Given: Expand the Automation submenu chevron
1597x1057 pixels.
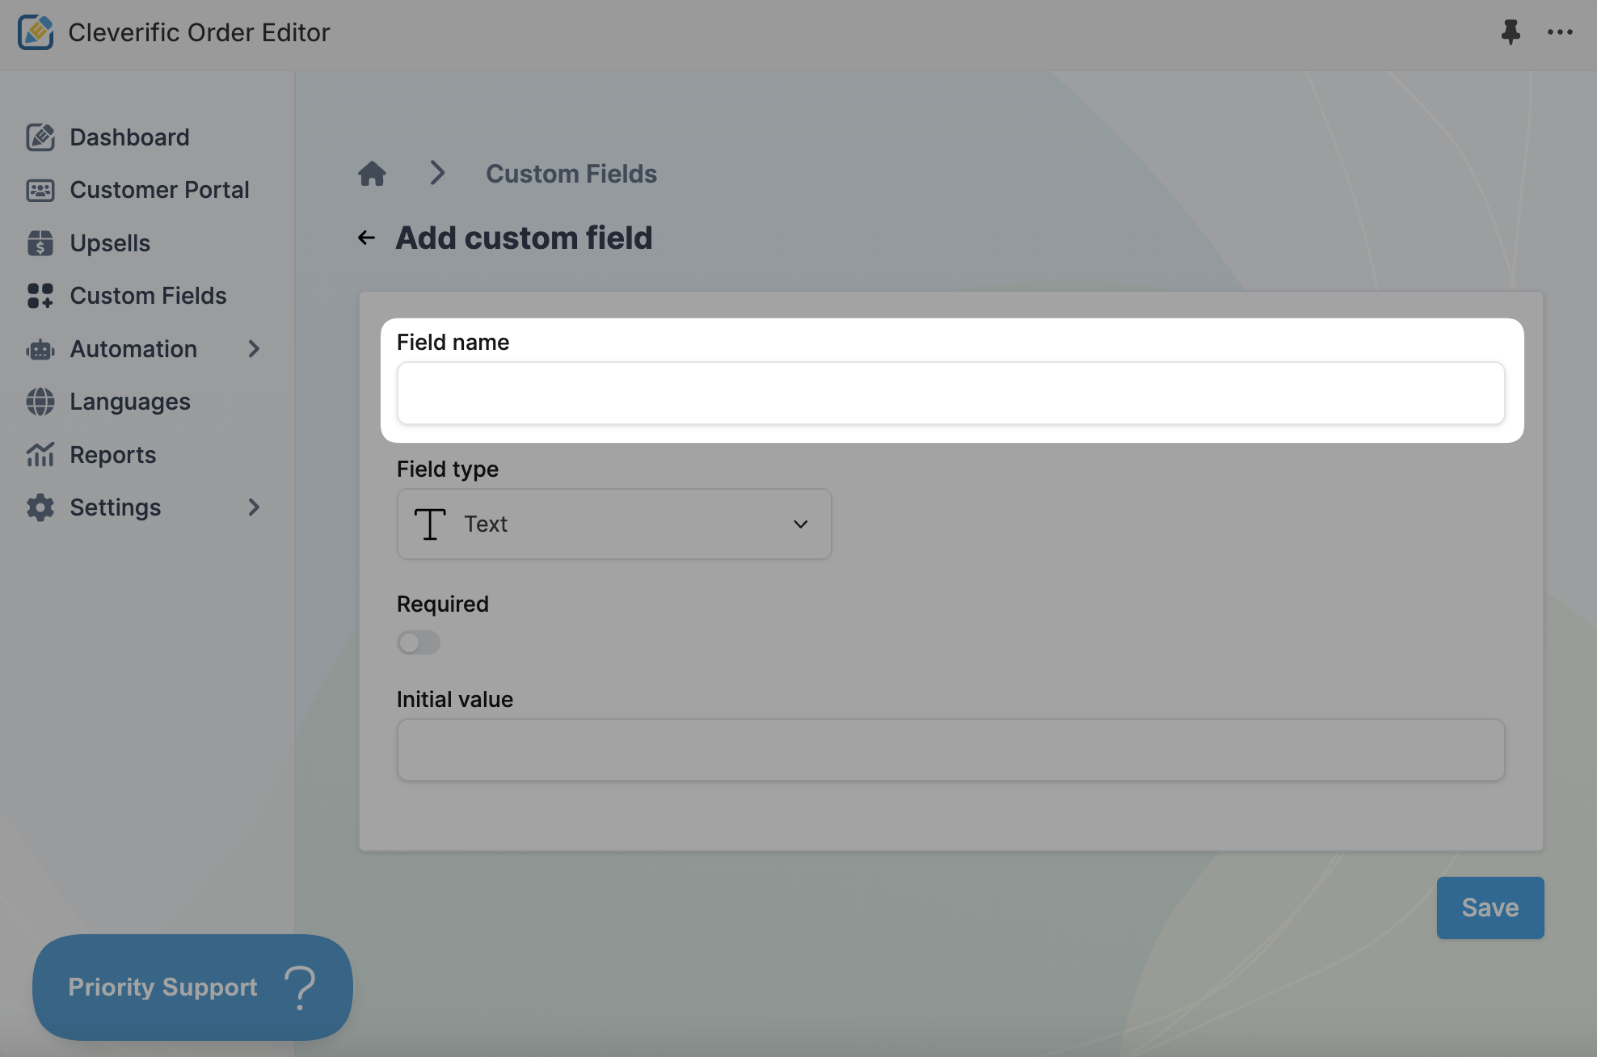Looking at the screenshot, I should point(254,349).
